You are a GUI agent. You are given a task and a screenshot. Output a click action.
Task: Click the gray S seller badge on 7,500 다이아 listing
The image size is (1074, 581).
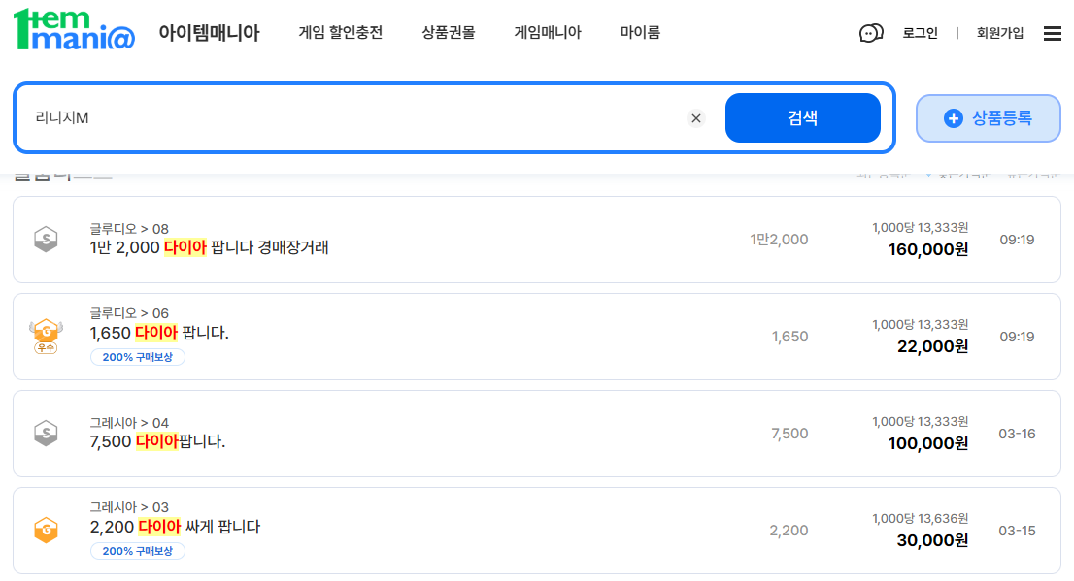tap(46, 434)
